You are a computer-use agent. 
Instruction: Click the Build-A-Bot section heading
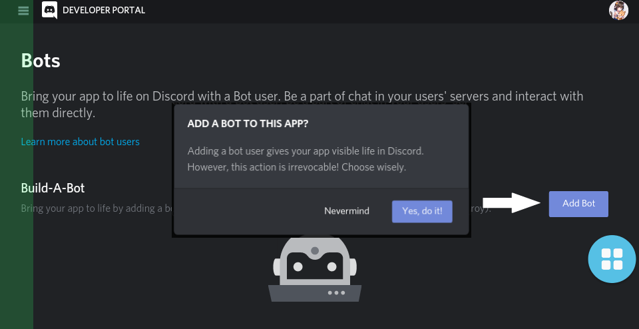pos(53,188)
